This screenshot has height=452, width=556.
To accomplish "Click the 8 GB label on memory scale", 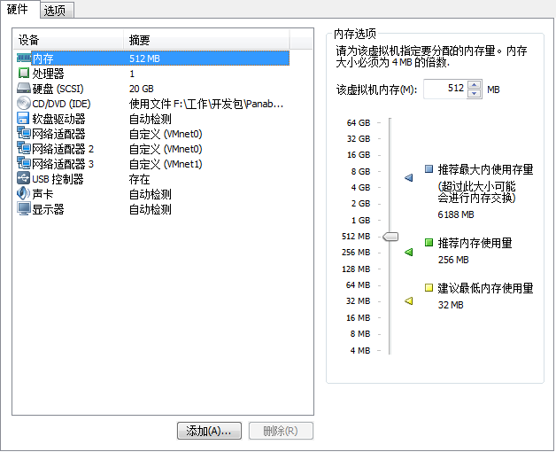I will pos(360,171).
